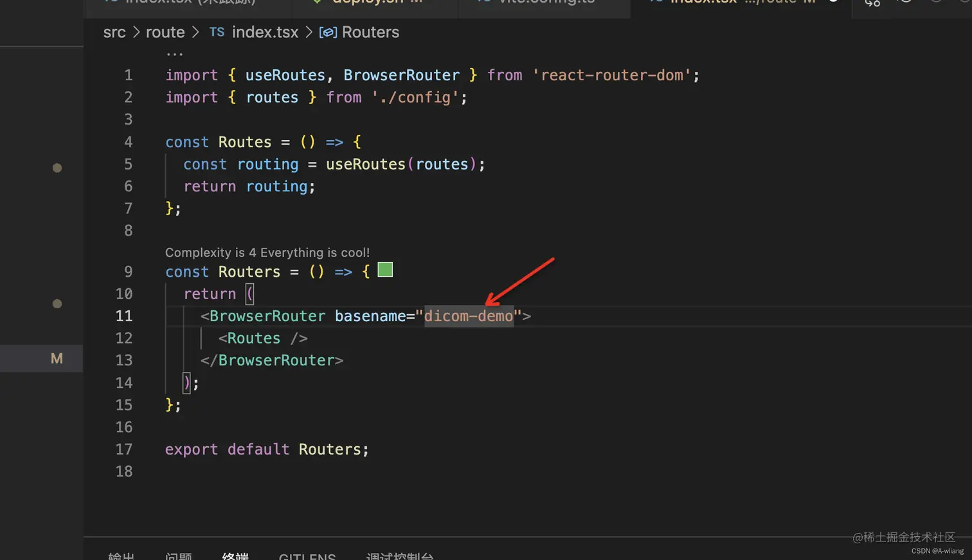Open the Routers symbol breadcrumb
The height and width of the screenshot is (560, 972).
[370, 32]
